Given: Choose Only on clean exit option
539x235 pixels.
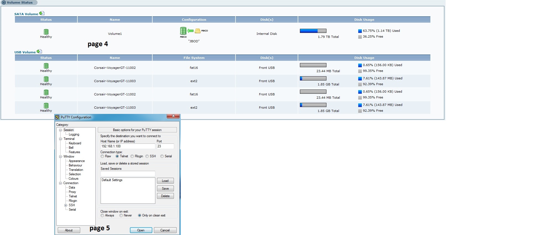Looking at the screenshot, I should point(140,215).
